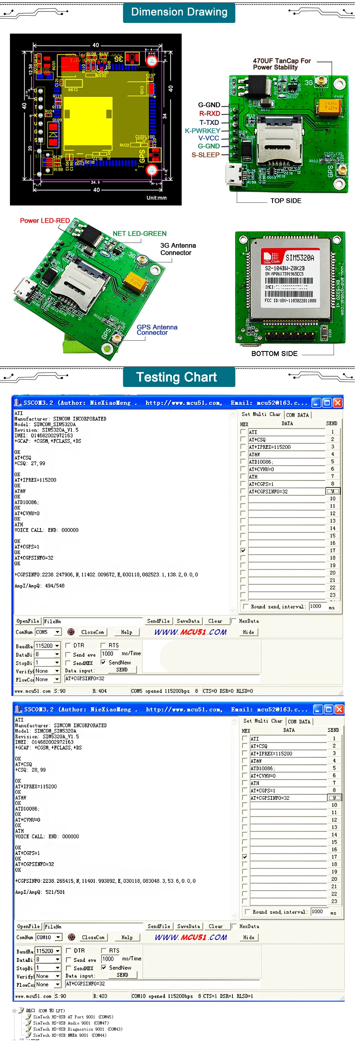Click the red port status icon in COM5 window
The width and height of the screenshot is (355, 1044).
click(x=71, y=632)
